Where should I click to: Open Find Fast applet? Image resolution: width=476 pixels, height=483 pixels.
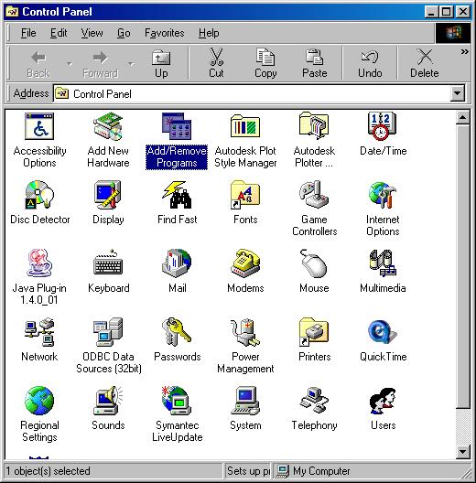point(177,195)
